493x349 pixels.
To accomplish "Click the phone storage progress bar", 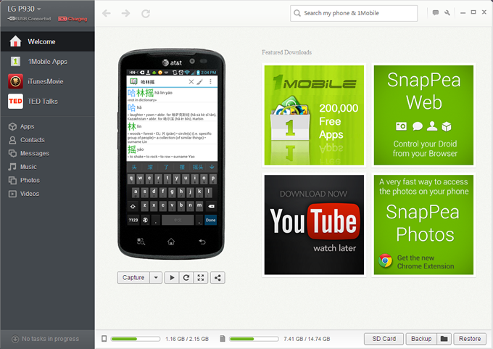I will (136, 339).
